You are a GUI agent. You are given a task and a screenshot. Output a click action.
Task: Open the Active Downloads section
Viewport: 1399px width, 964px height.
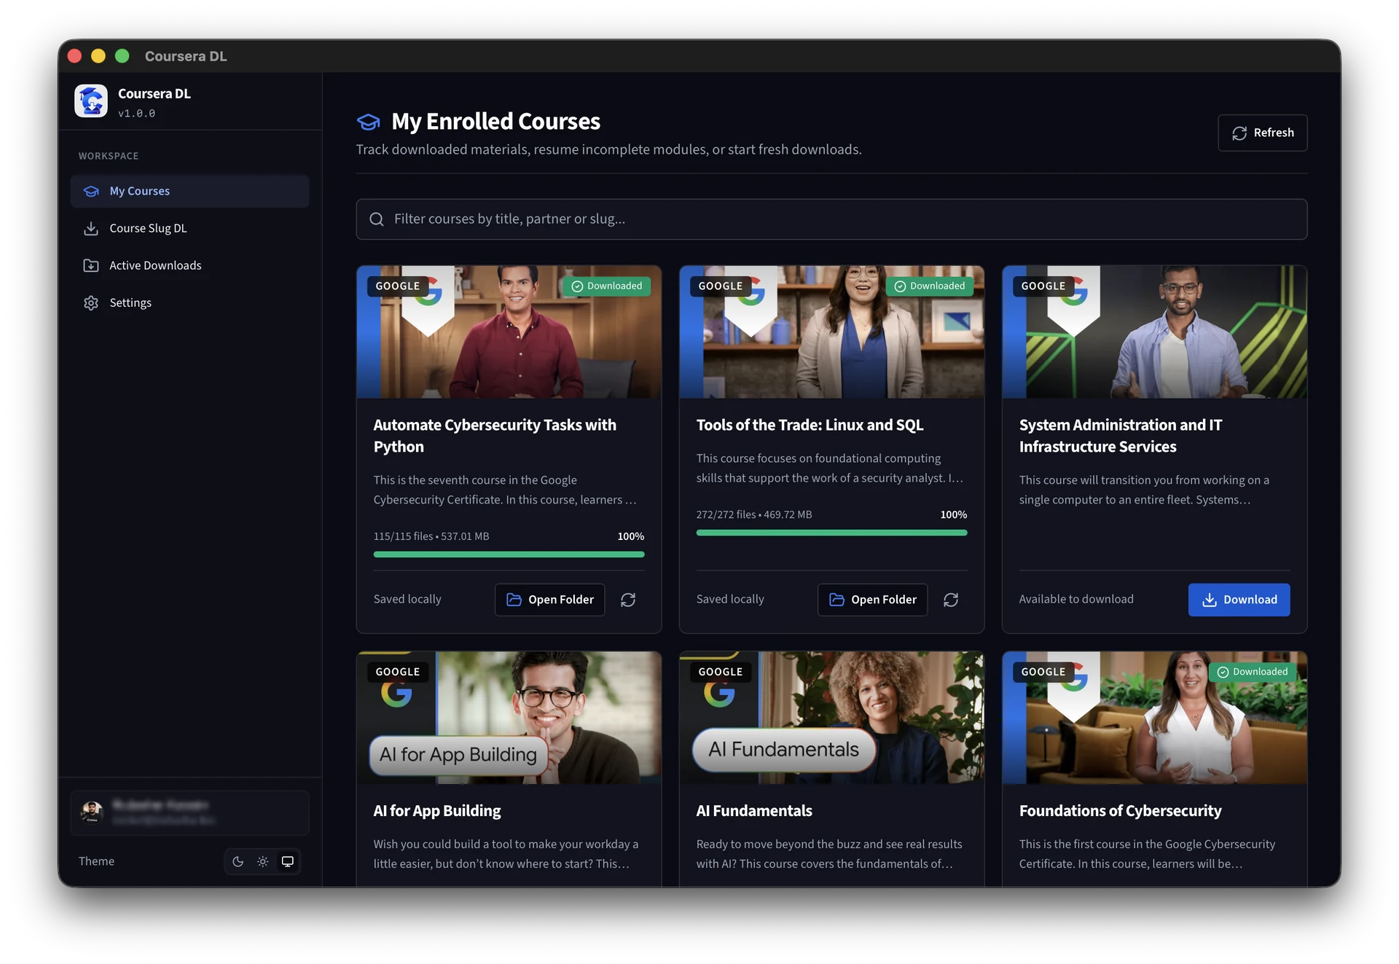(x=189, y=265)
